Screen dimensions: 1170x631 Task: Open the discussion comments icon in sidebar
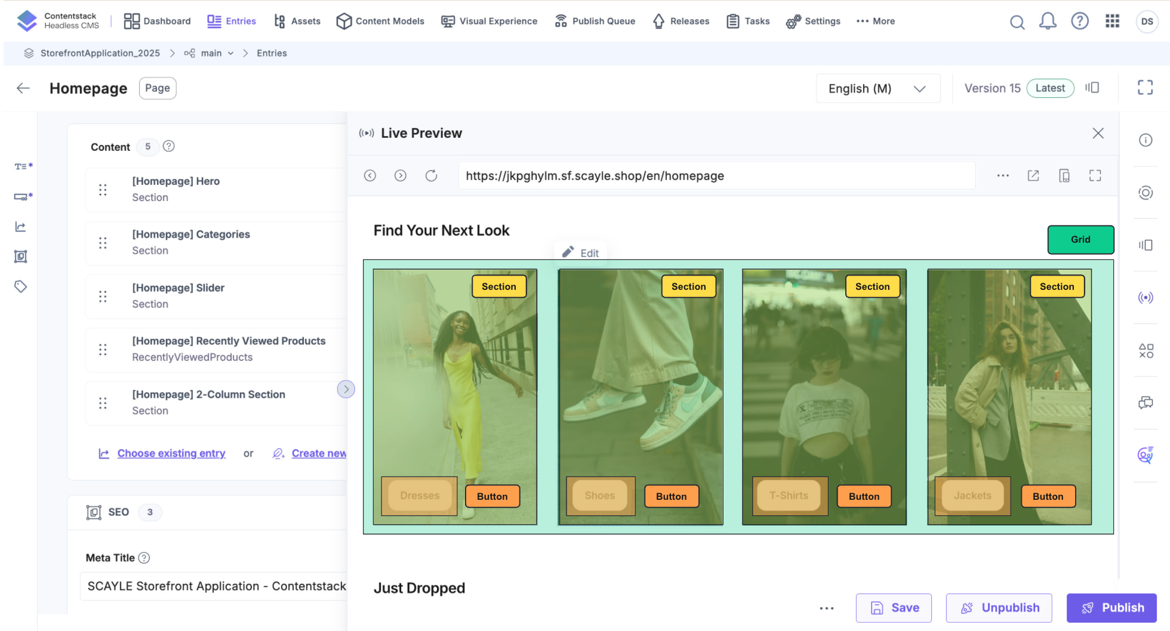coord(1145,403)
